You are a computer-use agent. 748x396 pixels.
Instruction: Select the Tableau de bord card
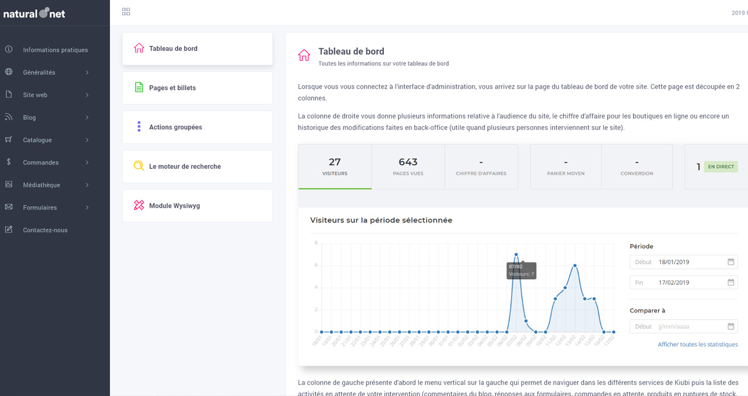(x=198, y=48)
